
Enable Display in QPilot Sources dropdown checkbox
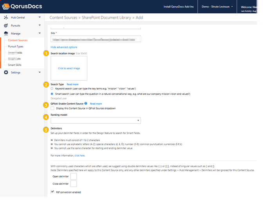click(x=53, y=108)
